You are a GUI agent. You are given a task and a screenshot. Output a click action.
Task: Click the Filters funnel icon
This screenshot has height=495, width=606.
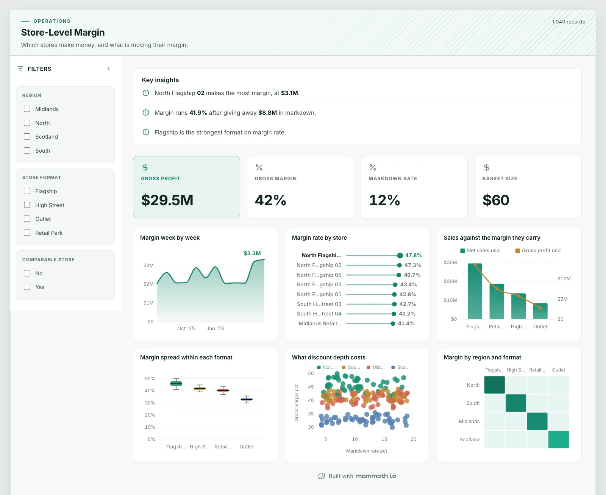pyautogui.click(x=20, y=69)
